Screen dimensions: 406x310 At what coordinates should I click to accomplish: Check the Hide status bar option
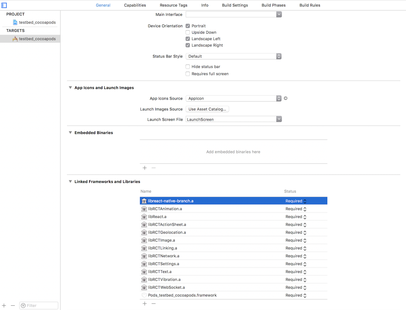tap(188, 67)
